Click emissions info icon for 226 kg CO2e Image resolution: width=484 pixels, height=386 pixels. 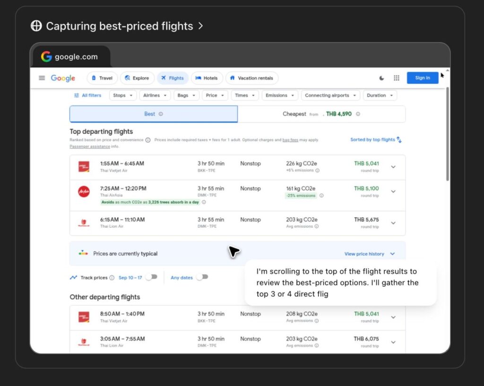coord(317,170)
